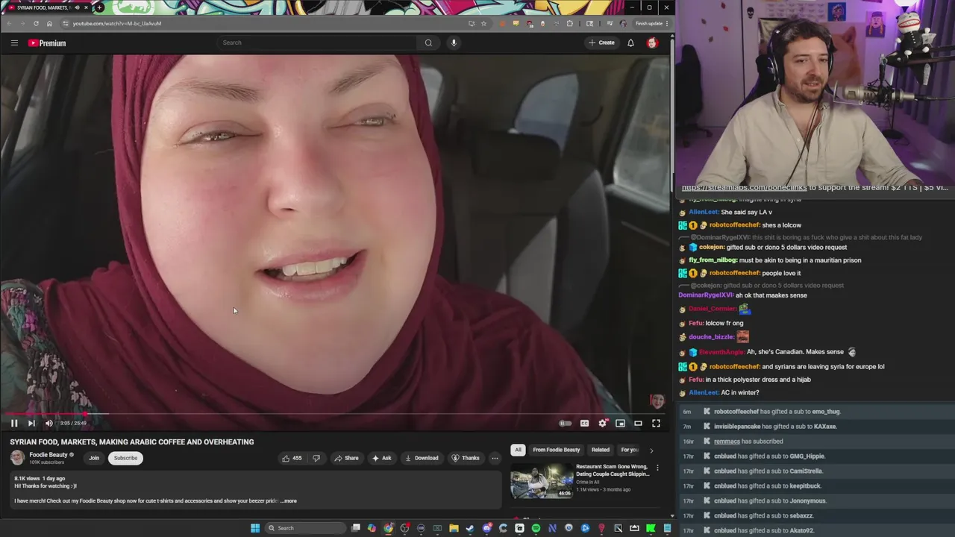Viewport: 955px width, 537px height.
Task: Focus the YouTube search field
Action: pyautogui.click(x=317, y=43)
